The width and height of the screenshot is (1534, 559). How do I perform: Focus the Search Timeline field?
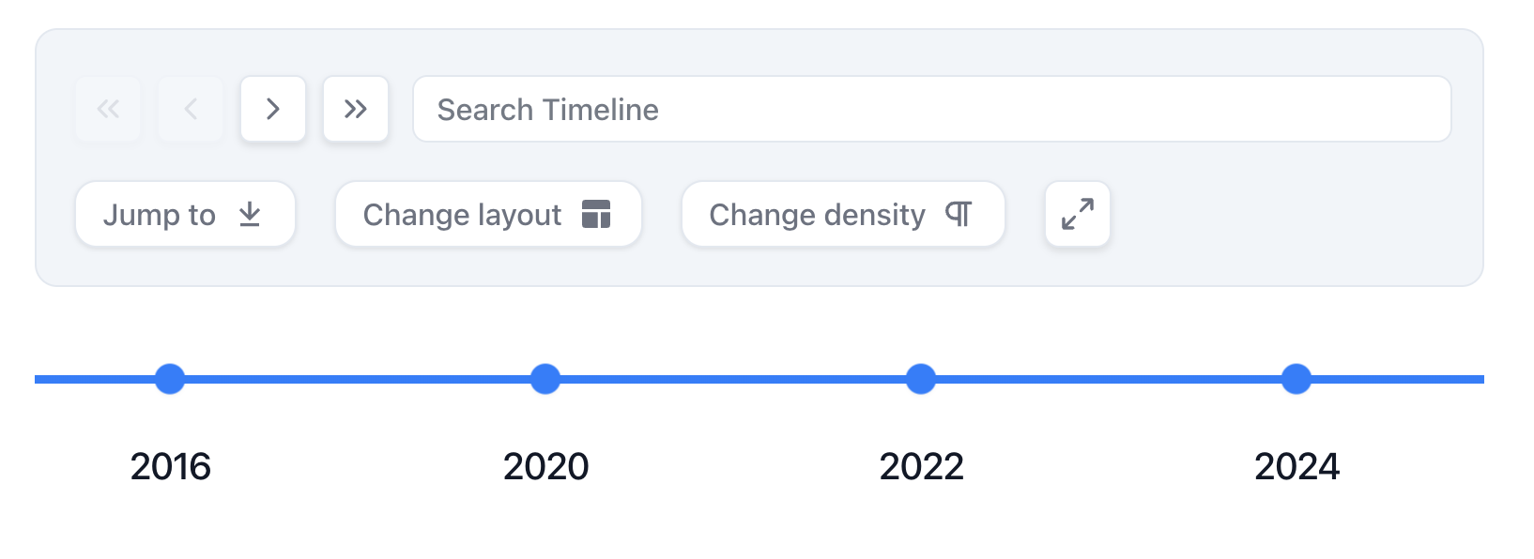pyautogui.click(x=931, y=109)
